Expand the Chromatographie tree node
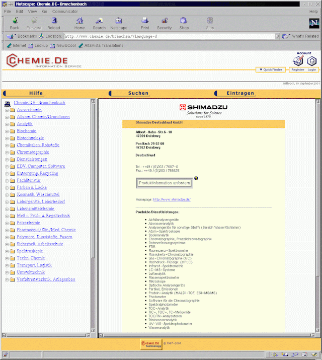 [x=7, y=153]
